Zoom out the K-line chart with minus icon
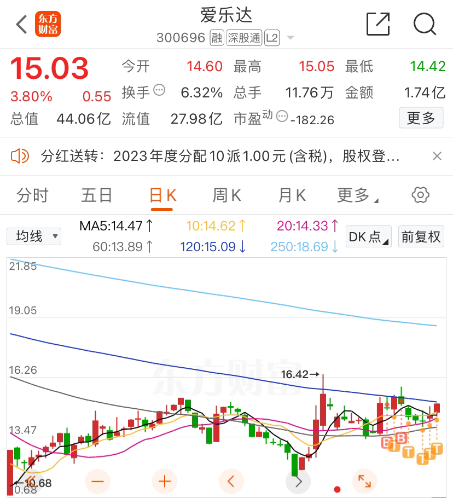 pyautogui.click(x=97, y=481)
